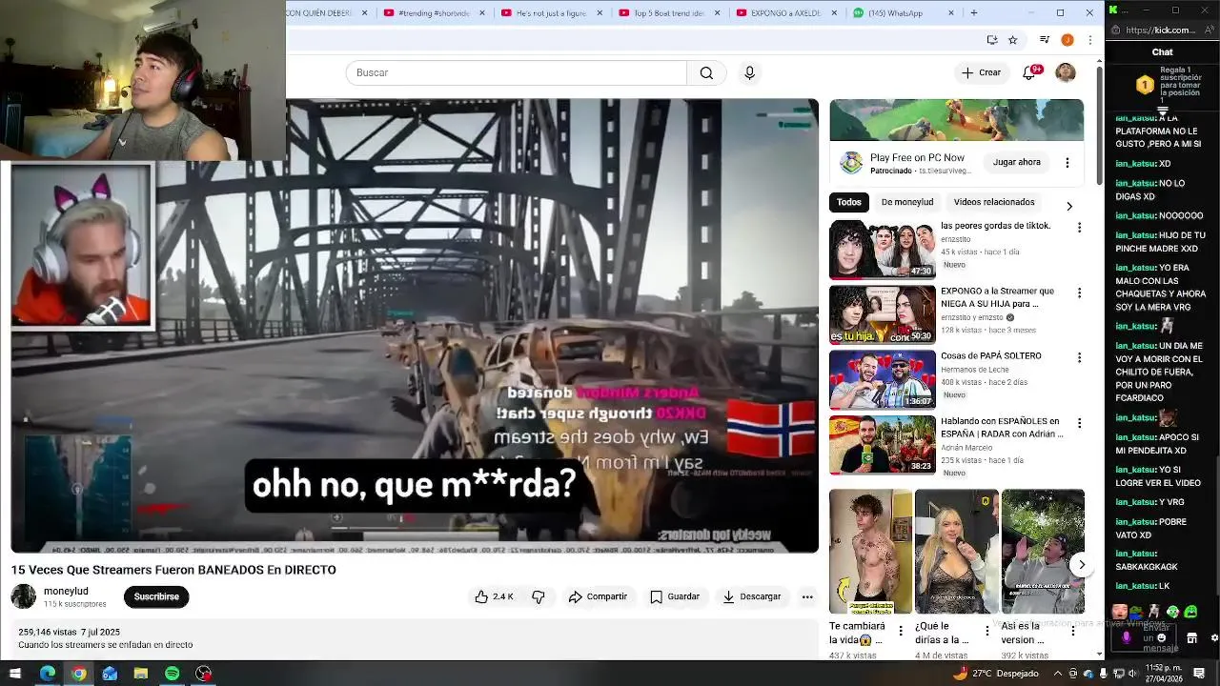Click the YouTube search magnifier button
The width and height of the screenshot is (1220, 686).
(706, 72)
